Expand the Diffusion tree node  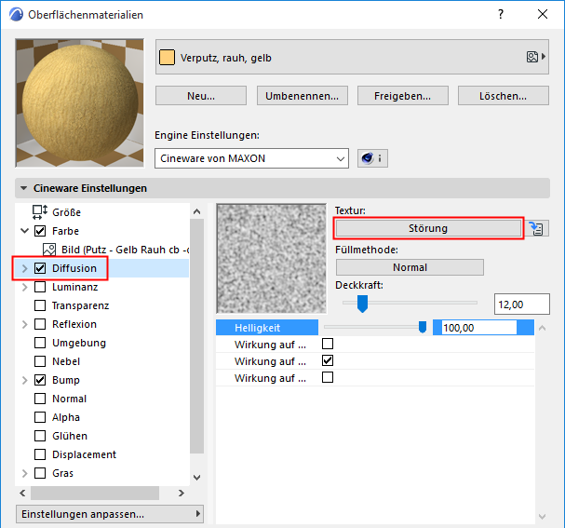pyautogui.click(x=24, y=268)
